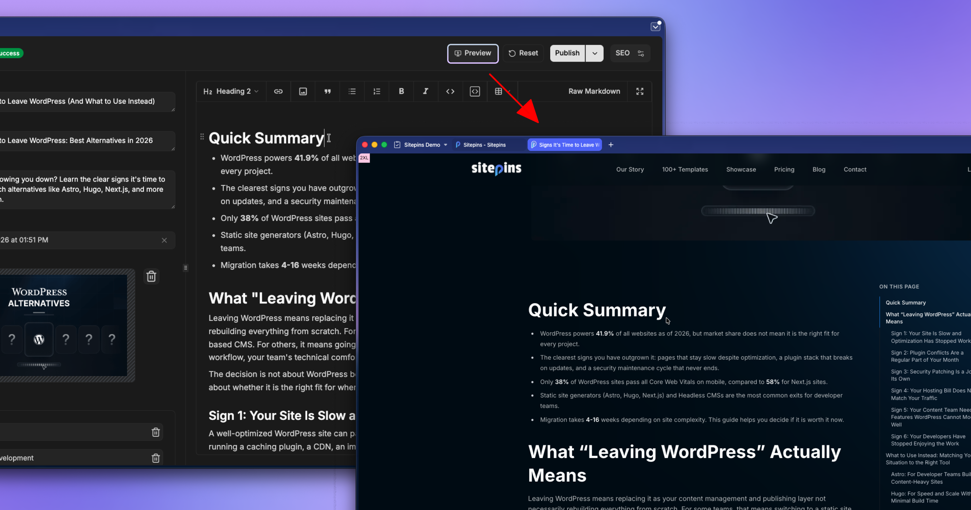Open the Sitepins Demo profile dropdown in browser
971x510 pixels.
[x=421, y=145]
